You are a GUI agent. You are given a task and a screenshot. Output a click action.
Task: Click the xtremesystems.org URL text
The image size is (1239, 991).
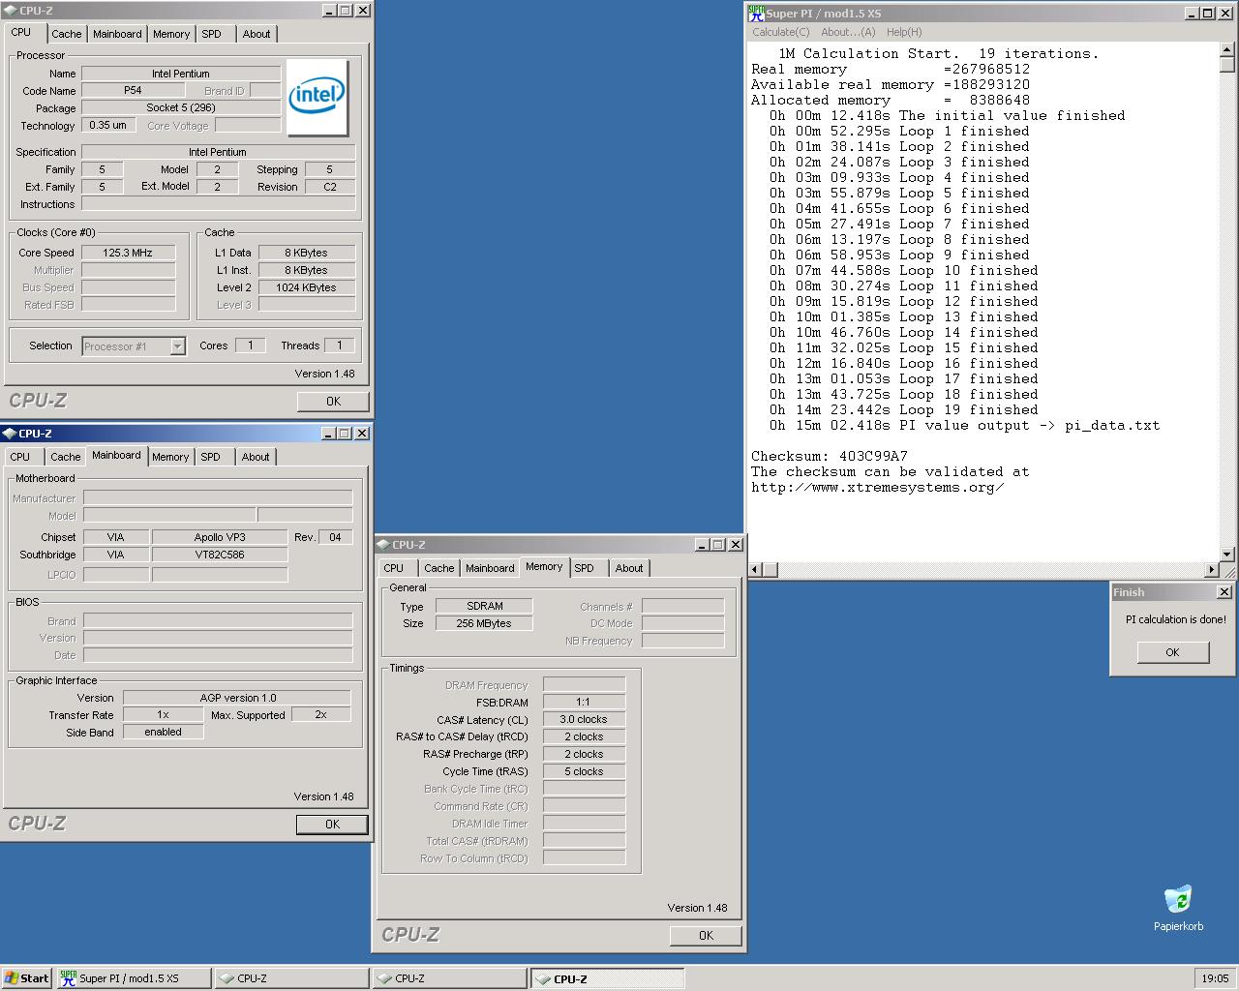(x=877, y=487)
